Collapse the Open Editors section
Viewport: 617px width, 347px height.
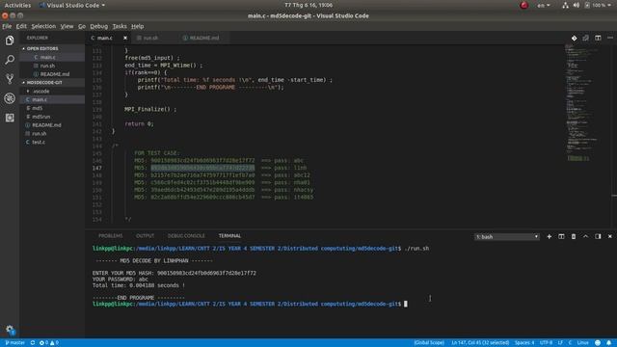42,48
